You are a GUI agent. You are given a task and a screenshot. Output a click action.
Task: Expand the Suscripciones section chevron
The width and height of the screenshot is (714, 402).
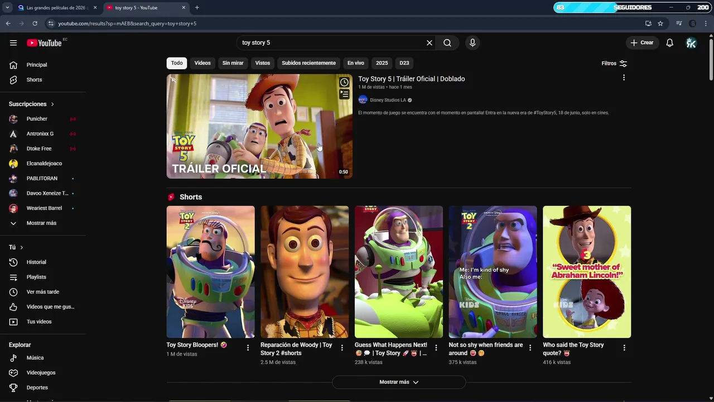tap(52, 104)
